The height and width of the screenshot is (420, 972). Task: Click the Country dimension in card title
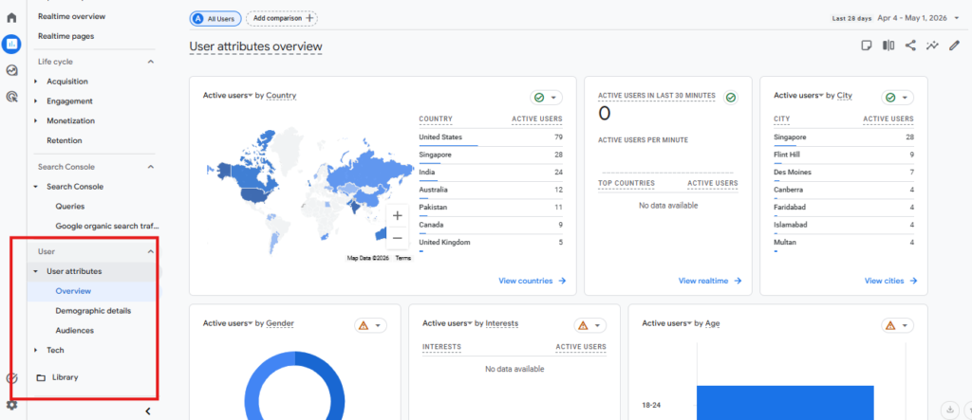pos(281,96)
